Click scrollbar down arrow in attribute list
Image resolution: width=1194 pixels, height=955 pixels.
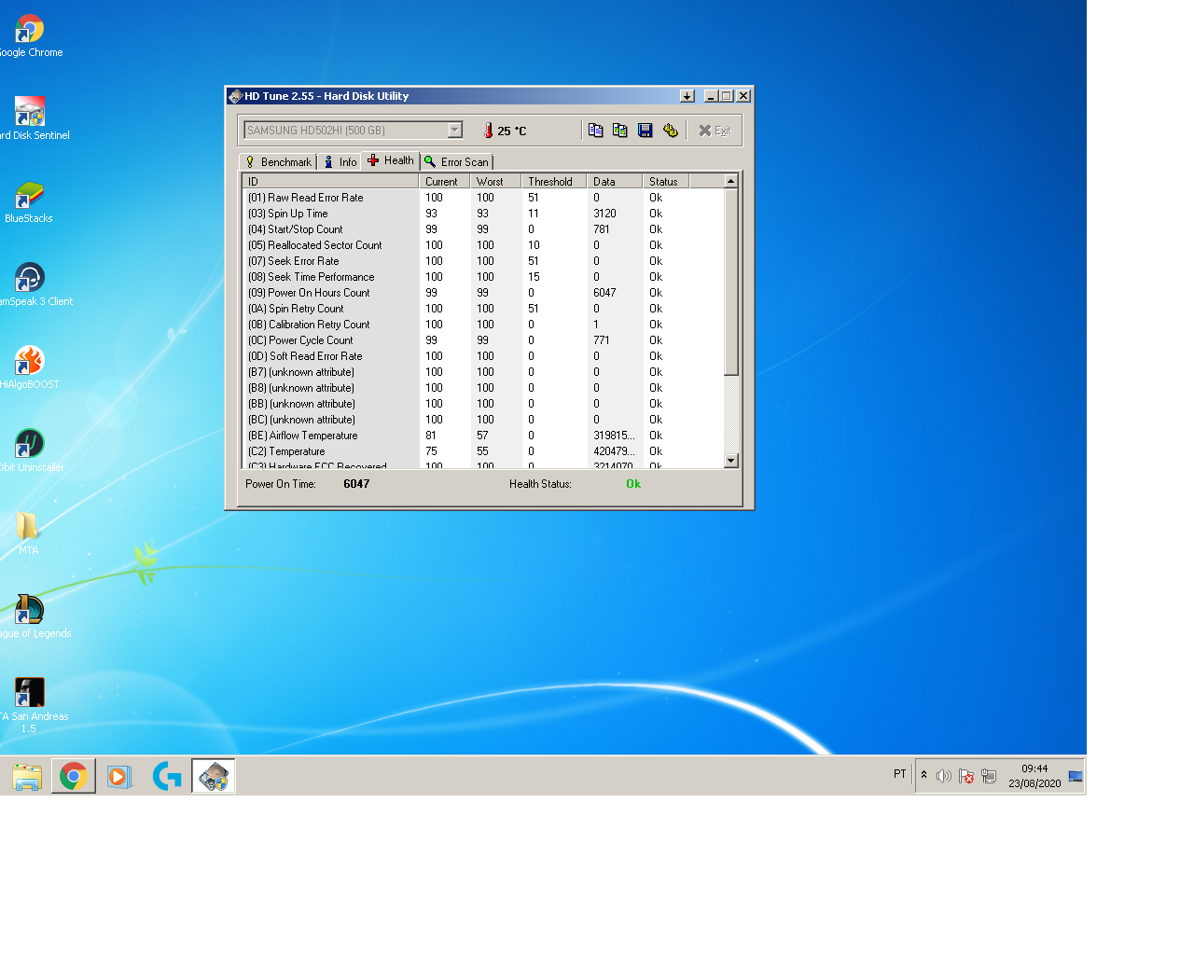pyautogui.click(x=731, y=461)
